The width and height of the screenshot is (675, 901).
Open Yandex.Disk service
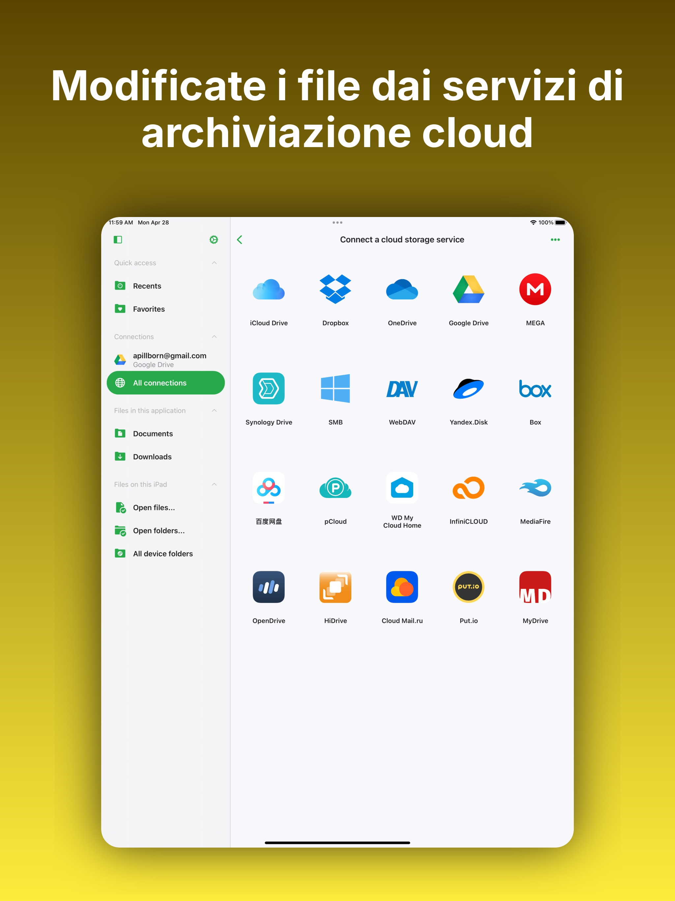click(469, 388)
